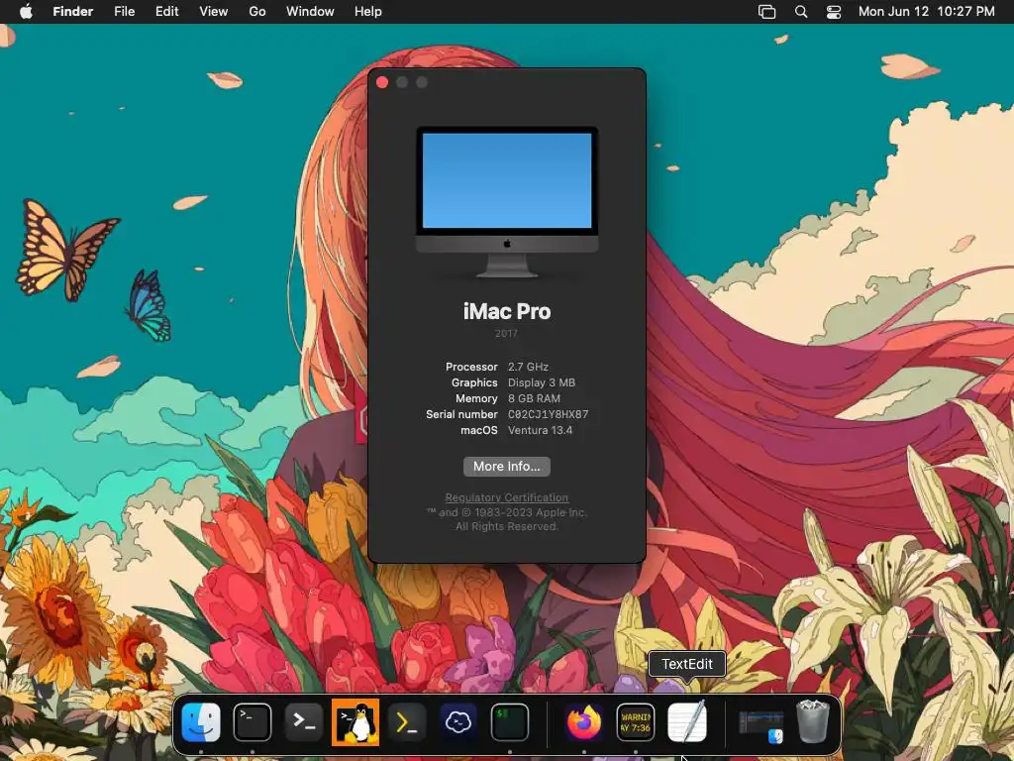Viewport: 1014px width, 761px height.
Task: Launch the green dollar-sign terminal app
Action: 510,722
